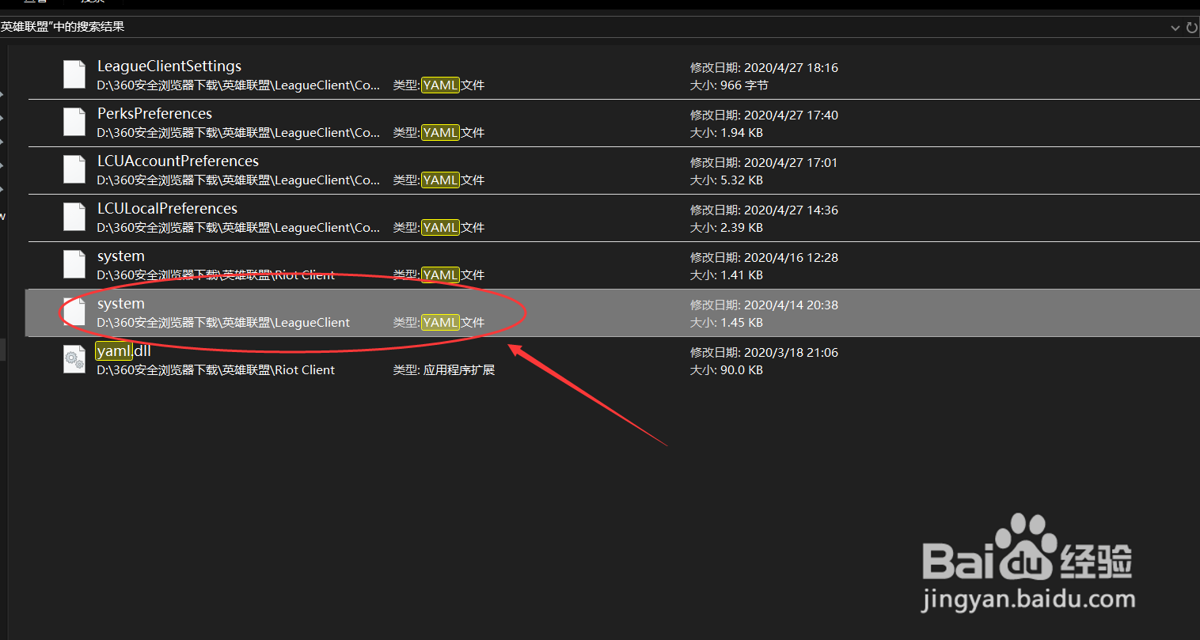
Task: Click the YAML type label of LCUAccountPreferences
Action: (439, 180)
